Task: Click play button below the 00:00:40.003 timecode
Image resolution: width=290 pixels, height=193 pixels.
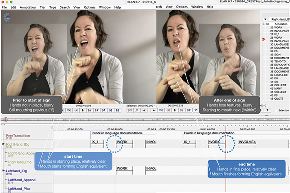Action: [83, 110]
